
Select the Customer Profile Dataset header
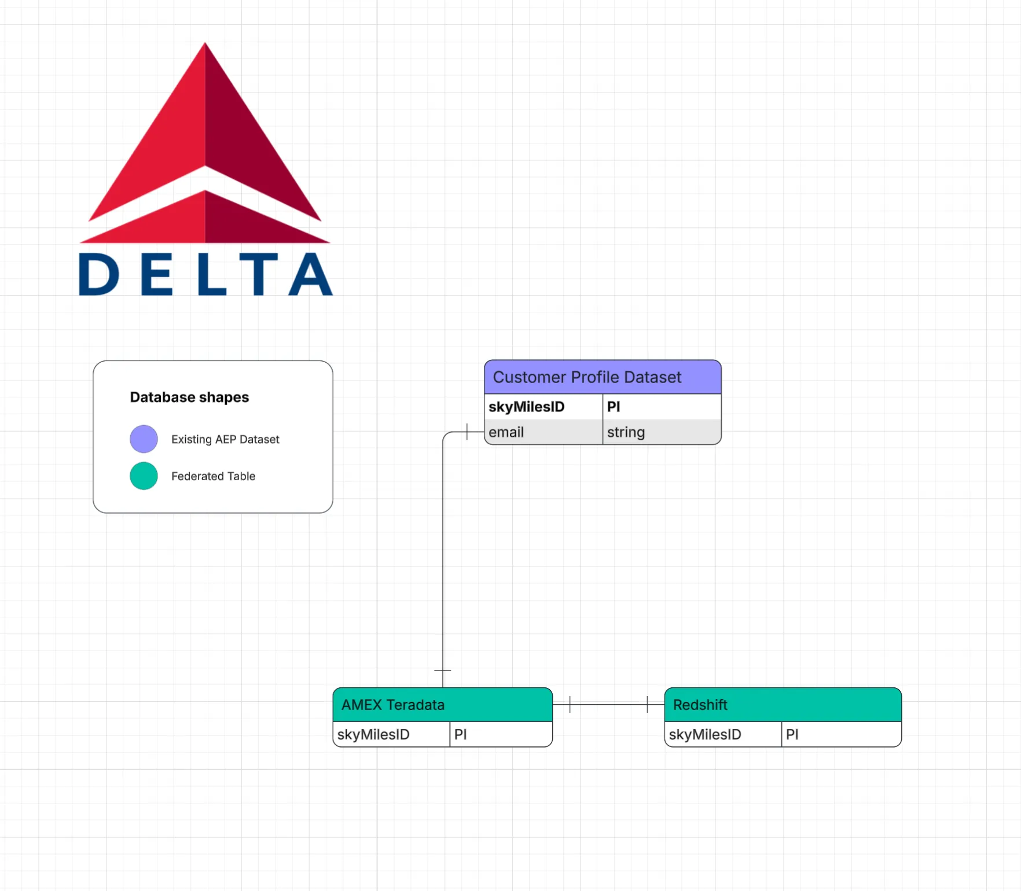[x=603, y=377]
